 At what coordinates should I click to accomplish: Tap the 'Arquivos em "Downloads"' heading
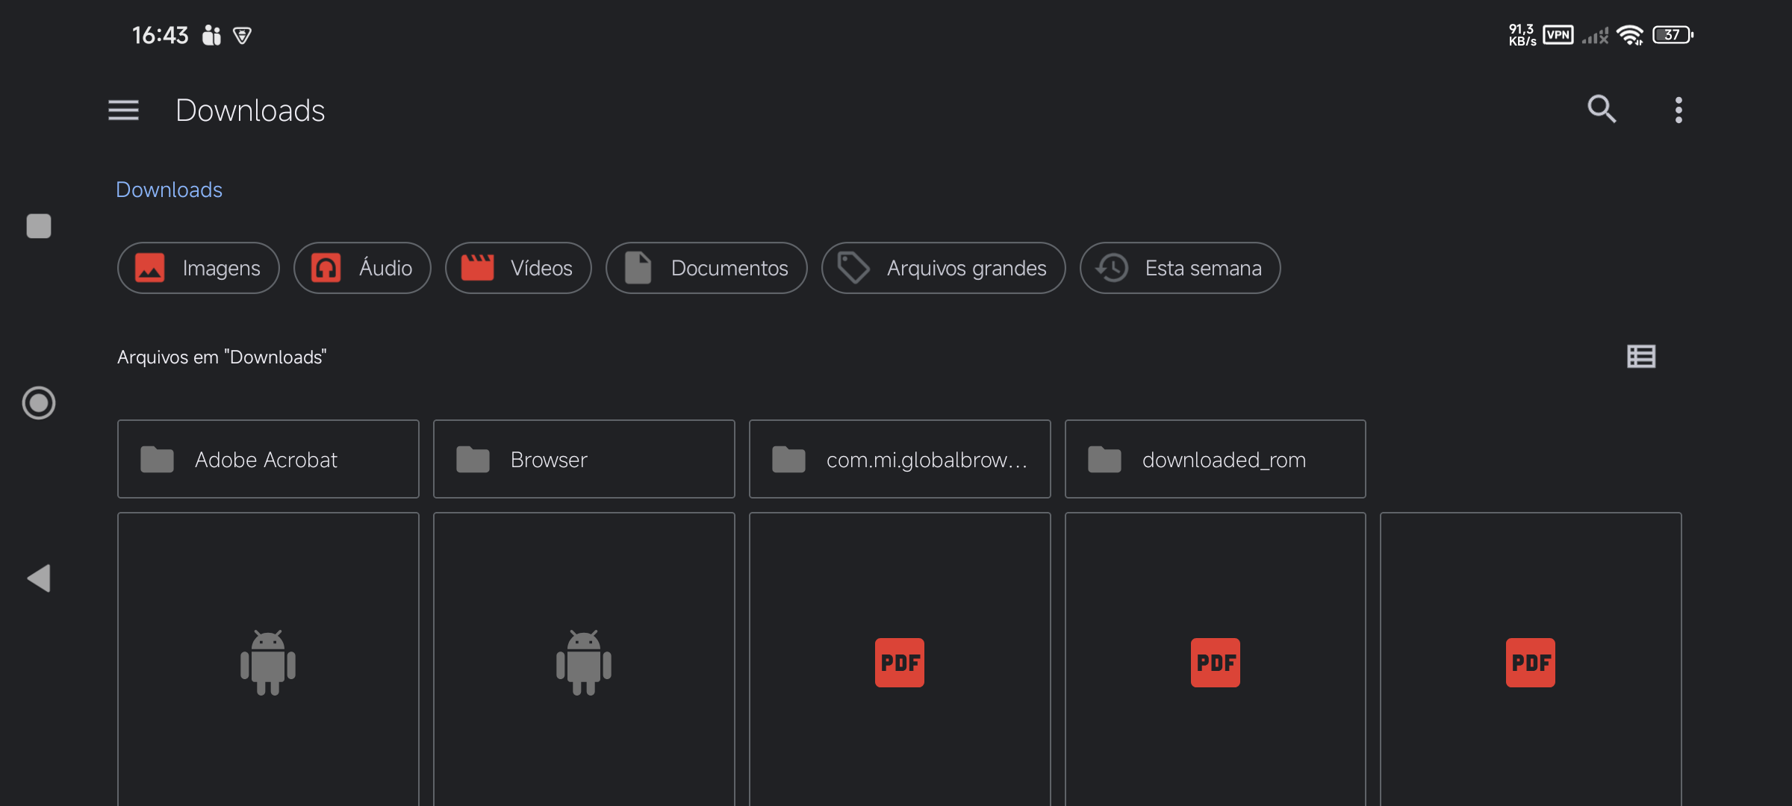[222, 357]
